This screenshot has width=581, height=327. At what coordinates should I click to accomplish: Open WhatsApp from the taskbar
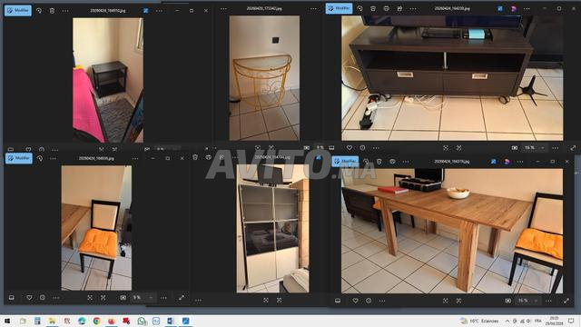pyautogui.click(x=142, y=321)
